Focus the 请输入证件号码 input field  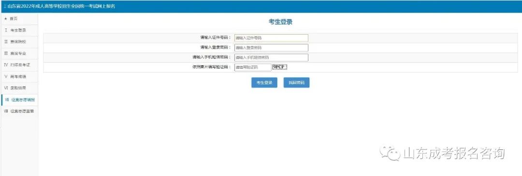[x=271, y=38]
